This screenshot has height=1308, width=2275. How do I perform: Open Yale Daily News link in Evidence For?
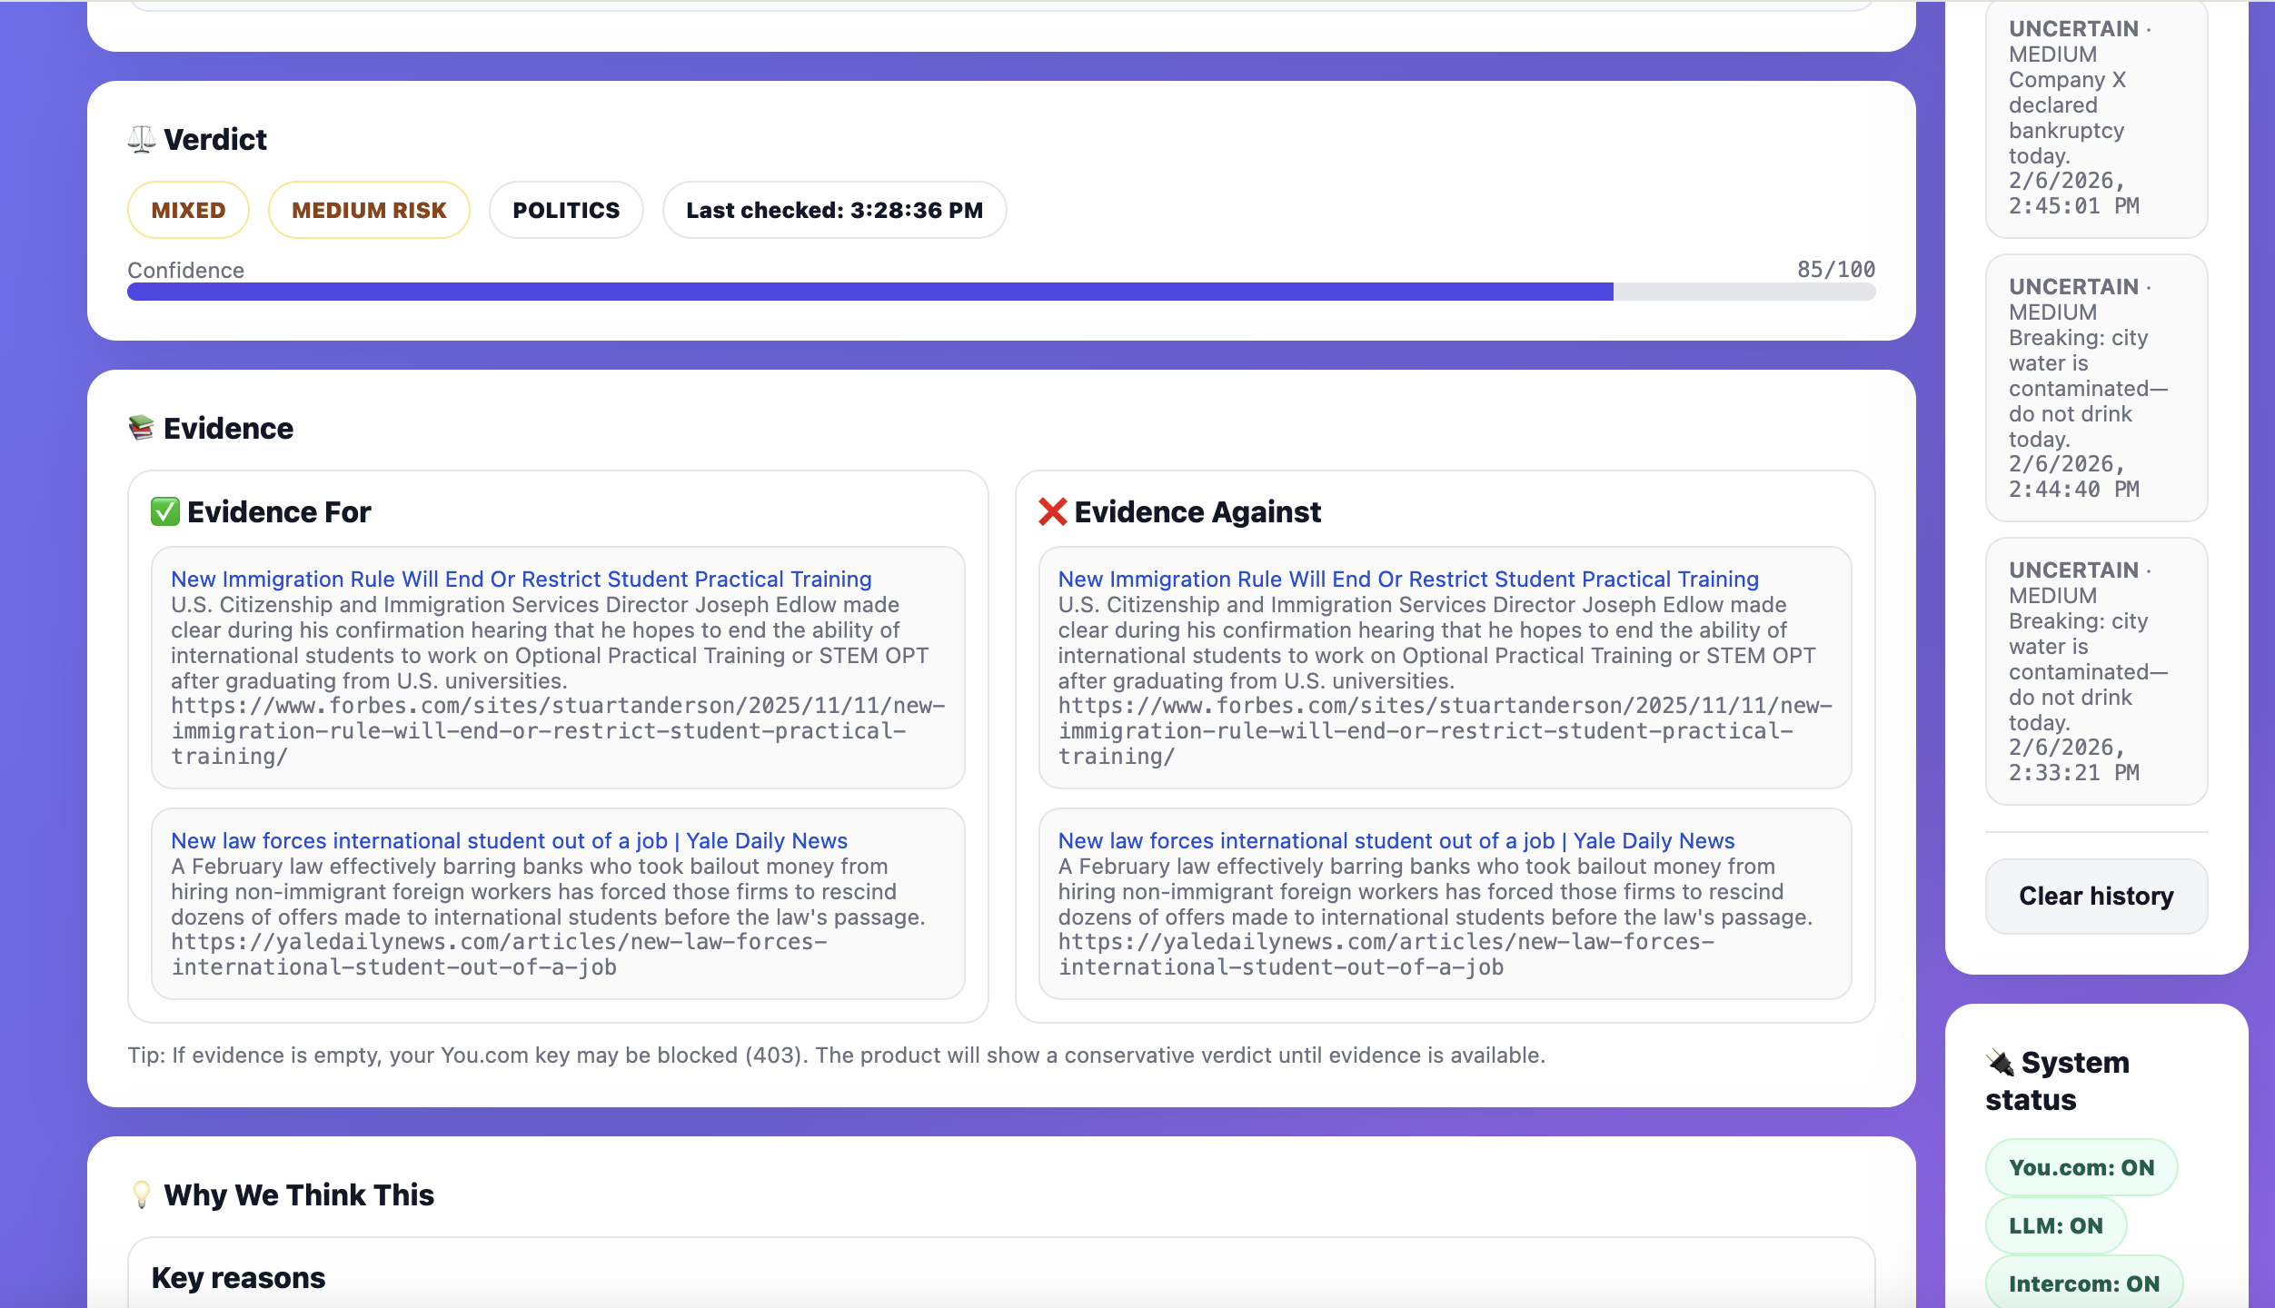click(509, 841)
